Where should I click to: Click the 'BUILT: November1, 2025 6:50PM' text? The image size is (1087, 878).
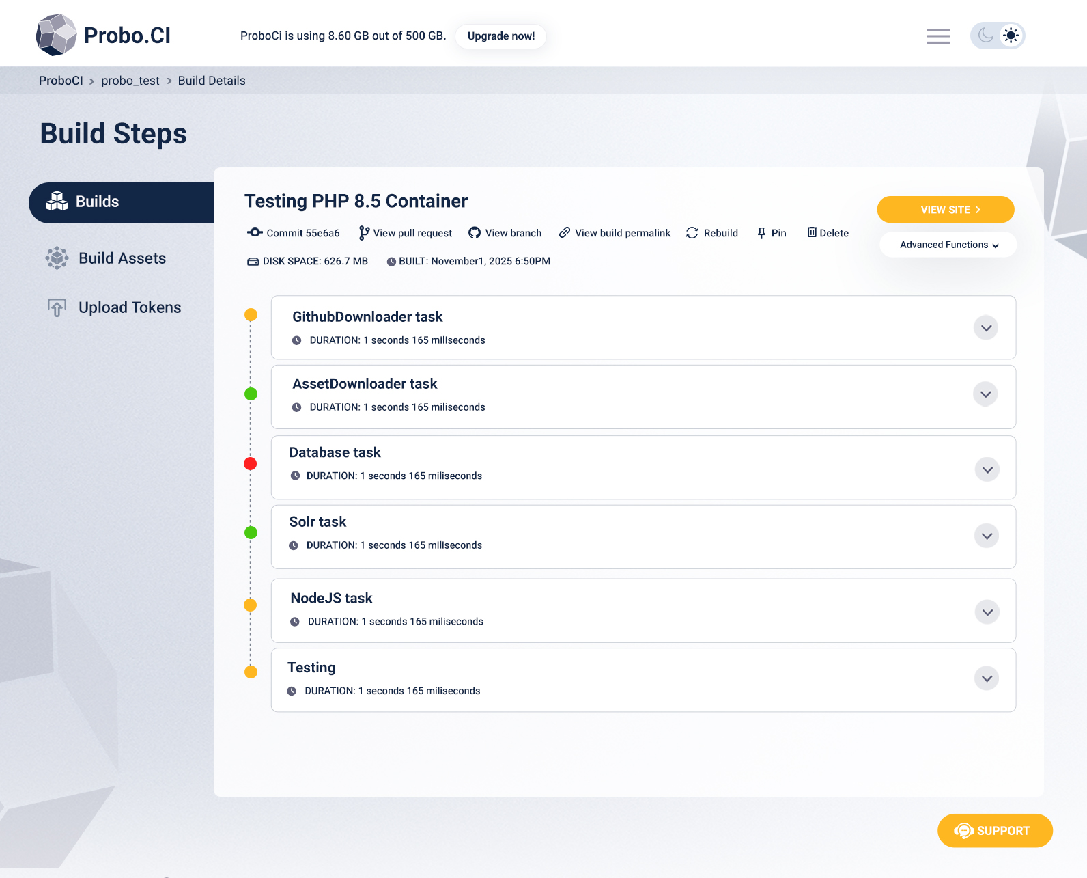point(475,261)
